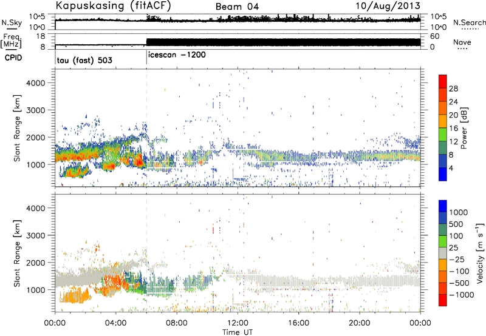This screenshot has width=486, height=336.
Task: Click the left '10^5' noise axis tick
Action: tap(37, 16)
